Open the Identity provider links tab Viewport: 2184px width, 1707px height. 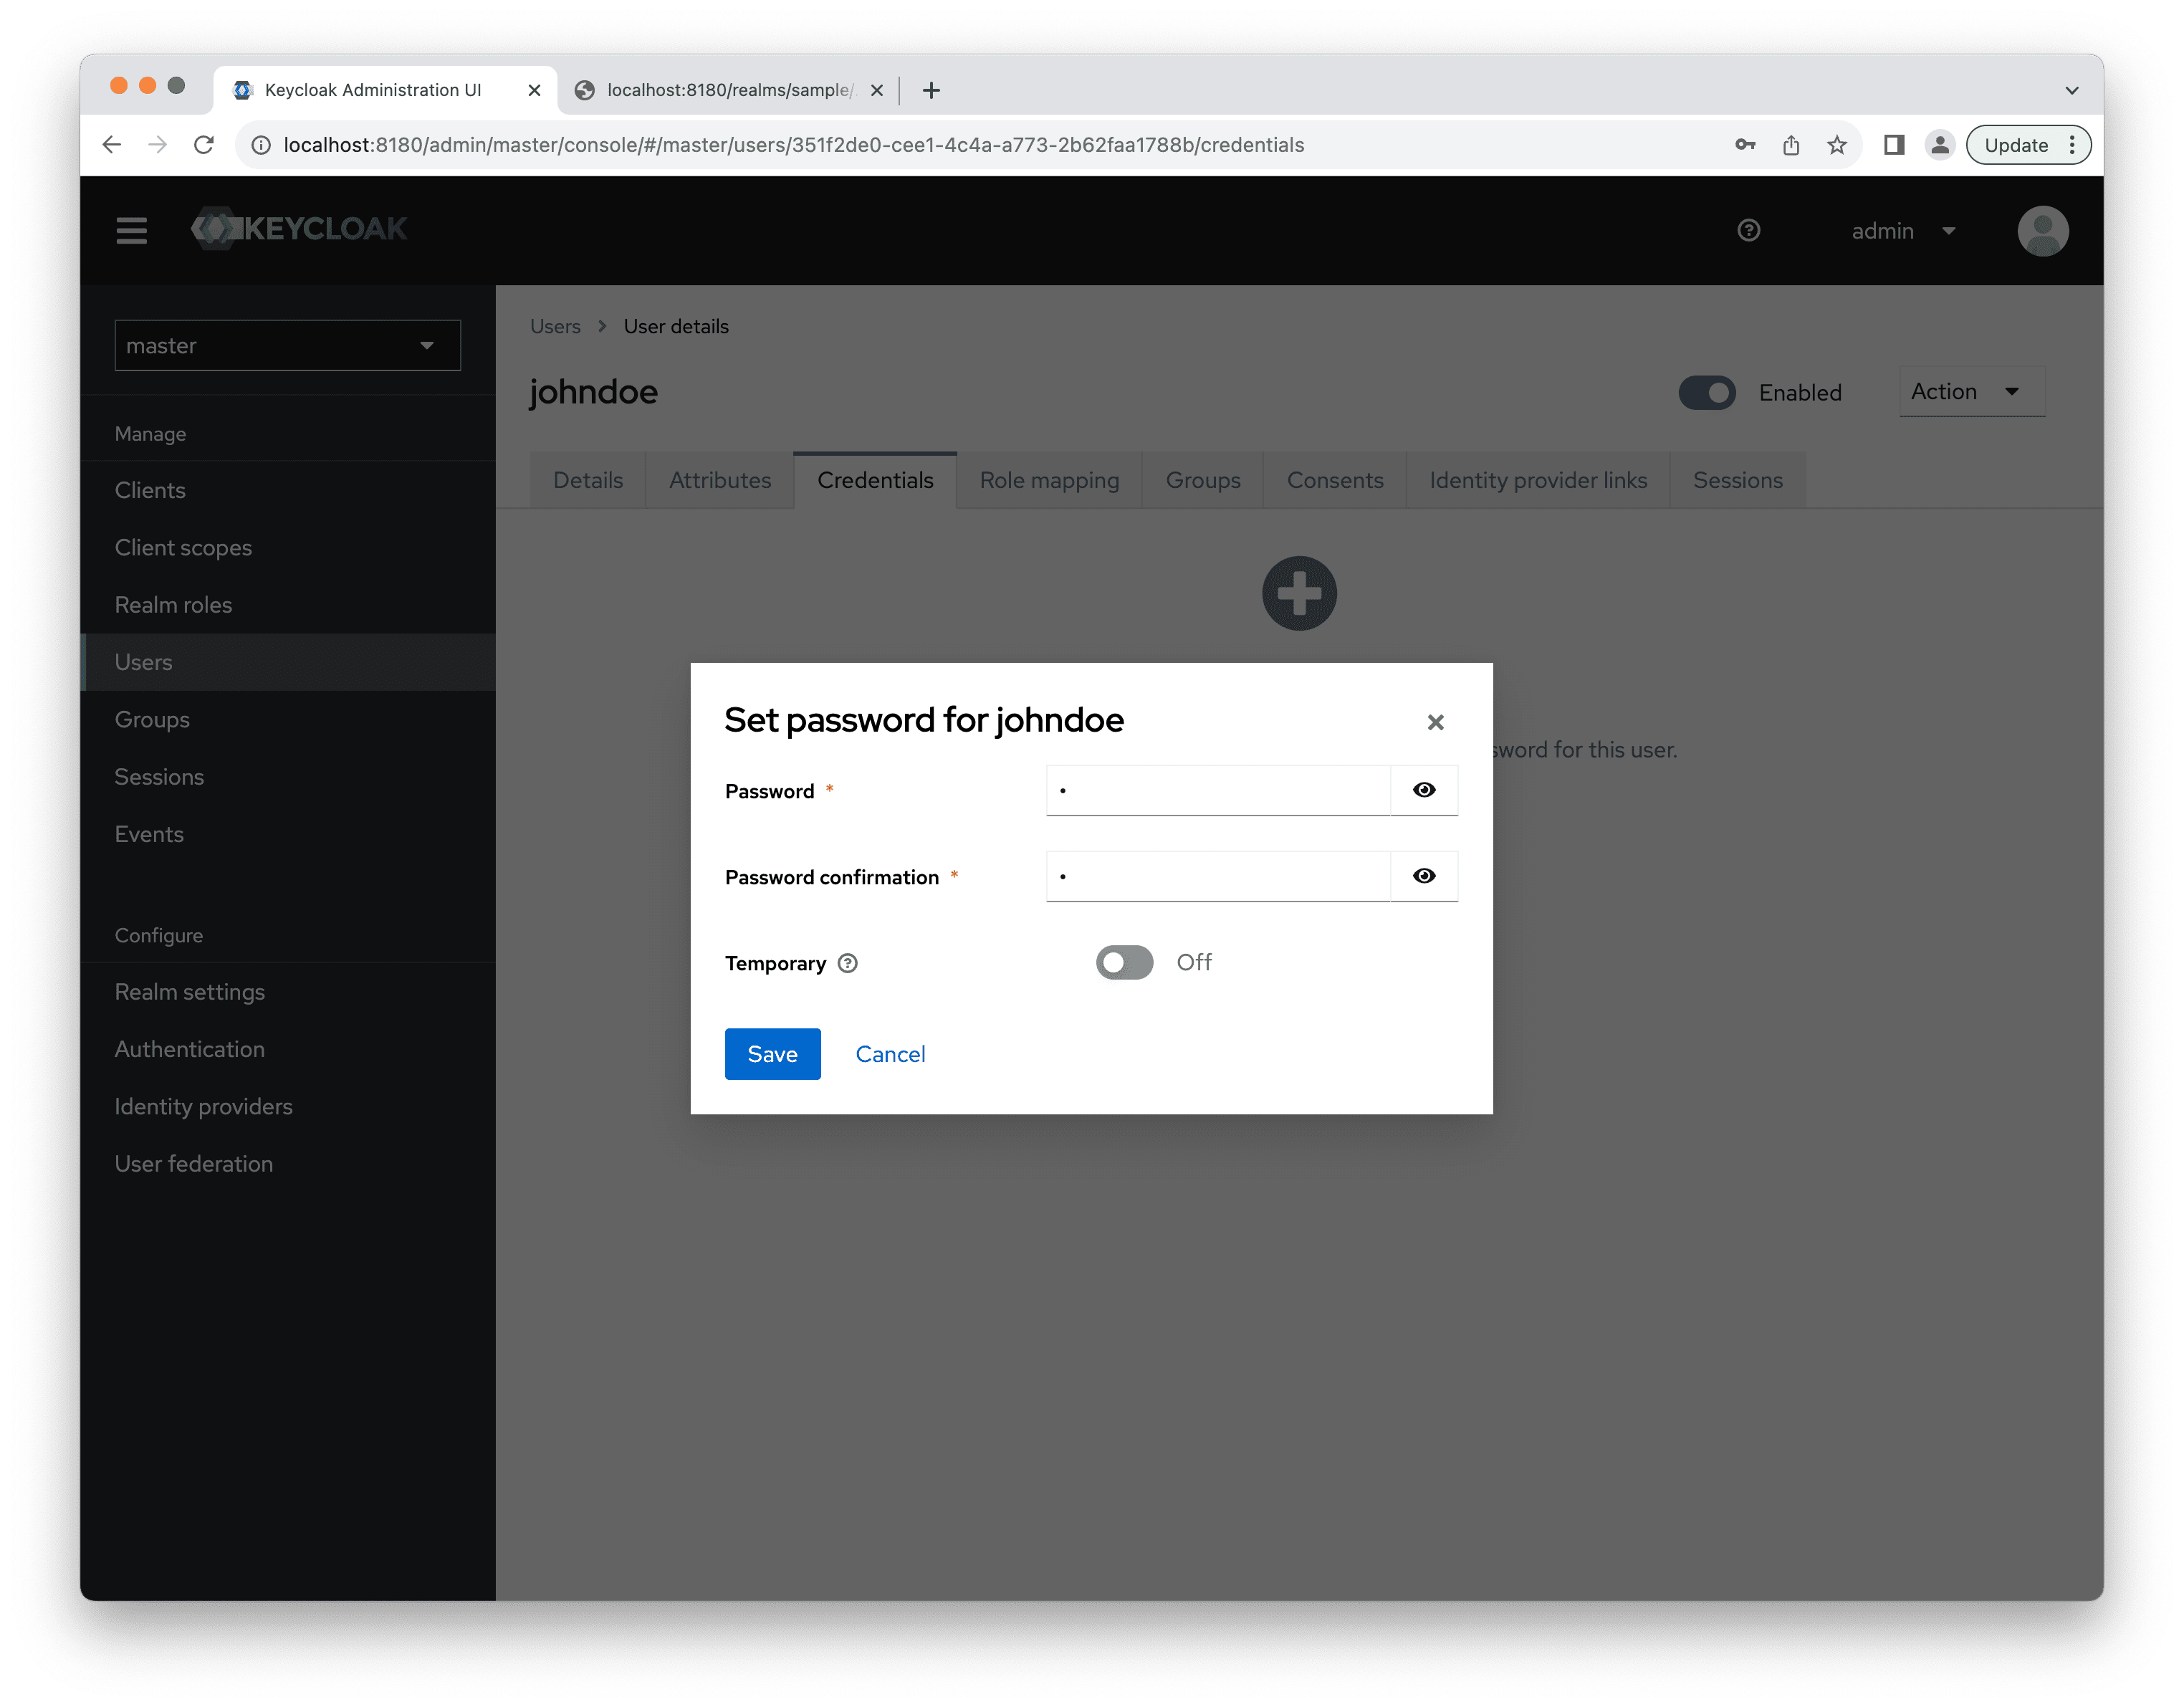[1537, 480]
